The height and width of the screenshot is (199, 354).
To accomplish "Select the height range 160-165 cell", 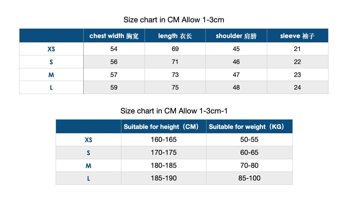I will click(x=164, y=140).
